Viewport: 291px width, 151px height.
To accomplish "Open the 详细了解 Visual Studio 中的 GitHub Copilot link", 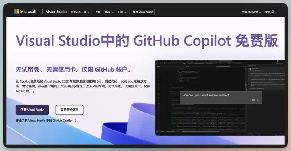I will (44, 121).
